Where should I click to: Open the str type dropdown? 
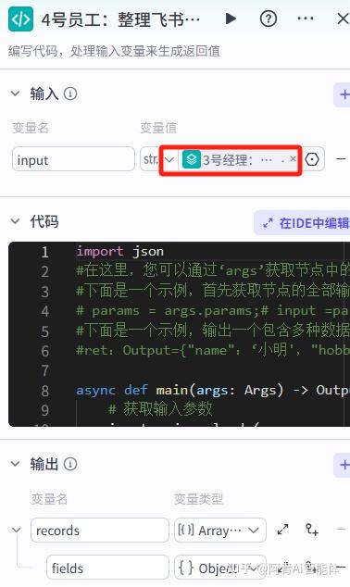[157, 159]
